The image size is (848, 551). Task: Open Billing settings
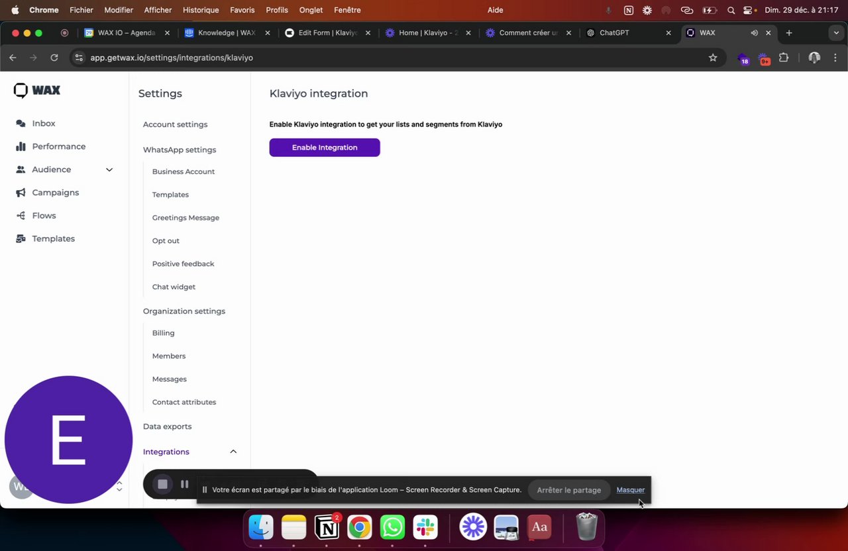(163, 333)
